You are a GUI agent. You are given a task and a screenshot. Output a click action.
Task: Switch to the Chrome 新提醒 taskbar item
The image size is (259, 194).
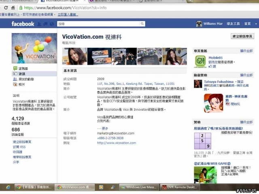coord(34,187)
